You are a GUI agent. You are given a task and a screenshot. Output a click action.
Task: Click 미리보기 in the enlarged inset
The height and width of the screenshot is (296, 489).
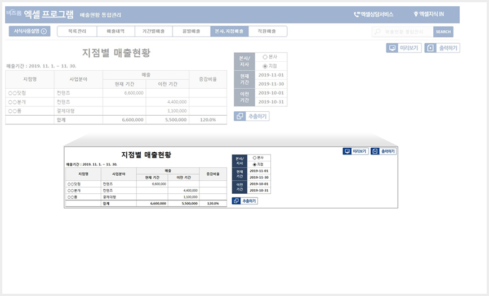(355, 151)
